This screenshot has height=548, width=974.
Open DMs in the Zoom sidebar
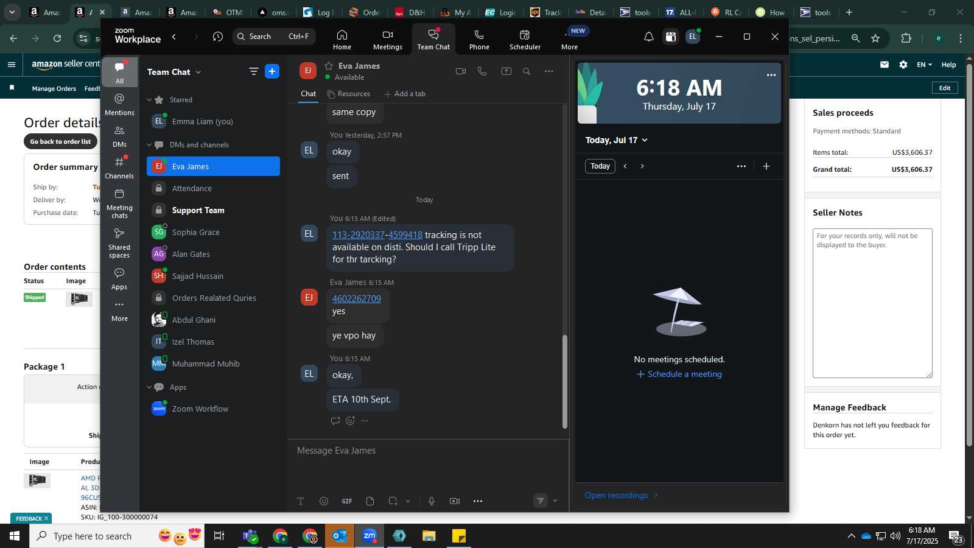coord(119,136)
